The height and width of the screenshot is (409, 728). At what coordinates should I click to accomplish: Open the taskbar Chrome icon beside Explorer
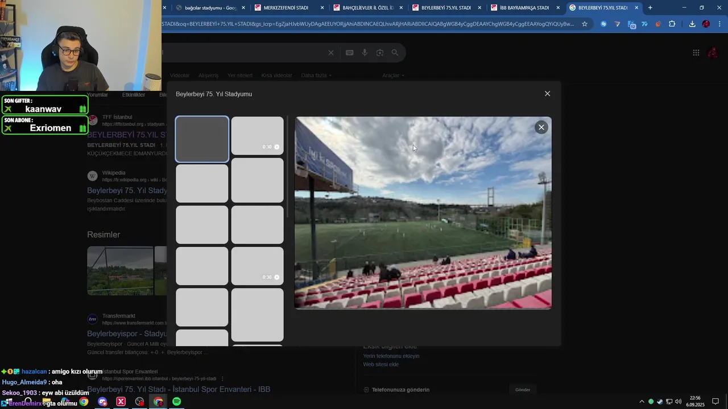pos(84,402)
